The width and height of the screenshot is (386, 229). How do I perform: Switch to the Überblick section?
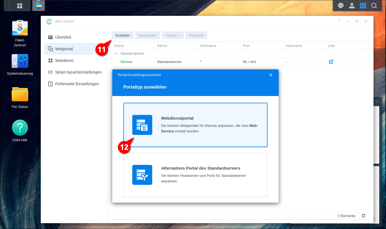63,37
